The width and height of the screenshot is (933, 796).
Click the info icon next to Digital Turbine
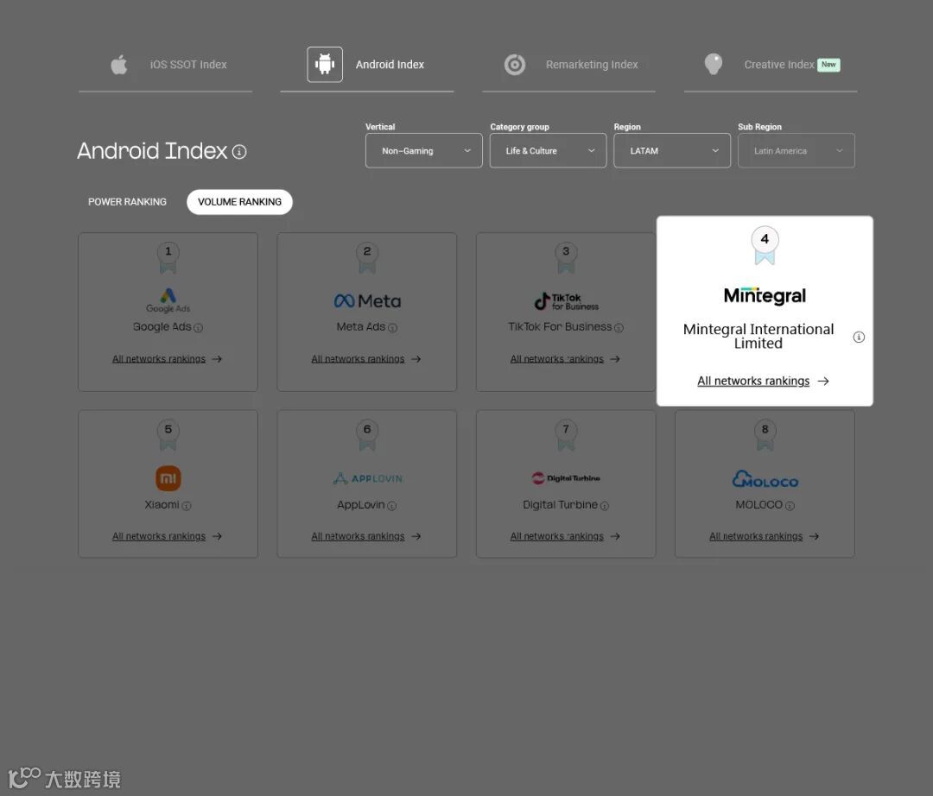605,506
